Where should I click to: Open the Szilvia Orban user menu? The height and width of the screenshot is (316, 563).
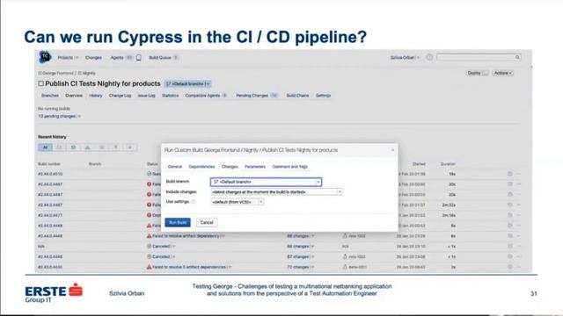pos(405,58)
